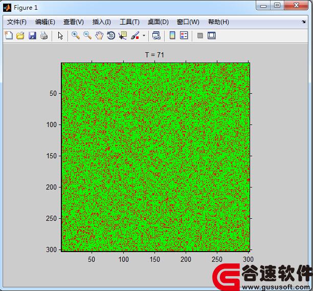The width and height of the screenshot is (313, 291).
Task: Insert a legend with the toolbar icon
Action: pos(184,35)
